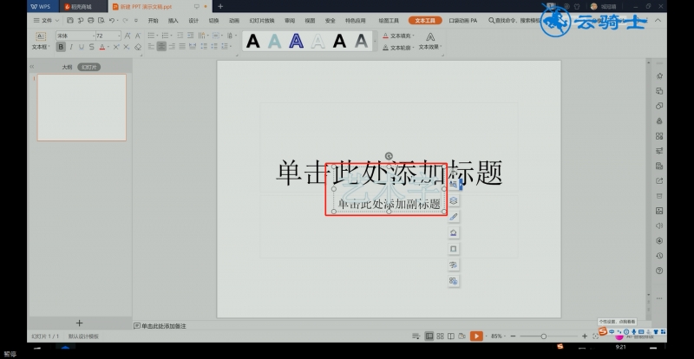Click the shape outline square floating icon

tap(453, 249)
